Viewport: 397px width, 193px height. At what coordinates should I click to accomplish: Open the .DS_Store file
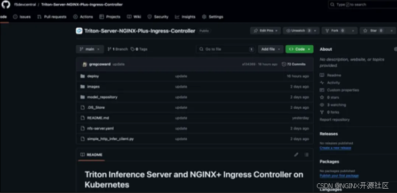tap(96, 108)
